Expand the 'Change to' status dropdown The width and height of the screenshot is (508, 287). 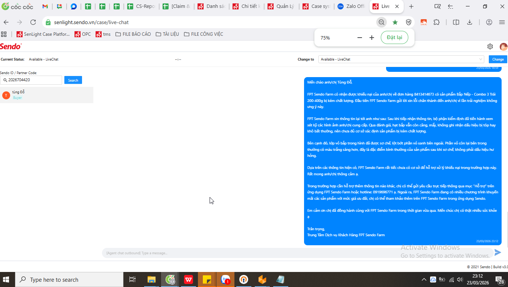pos(401,59)
